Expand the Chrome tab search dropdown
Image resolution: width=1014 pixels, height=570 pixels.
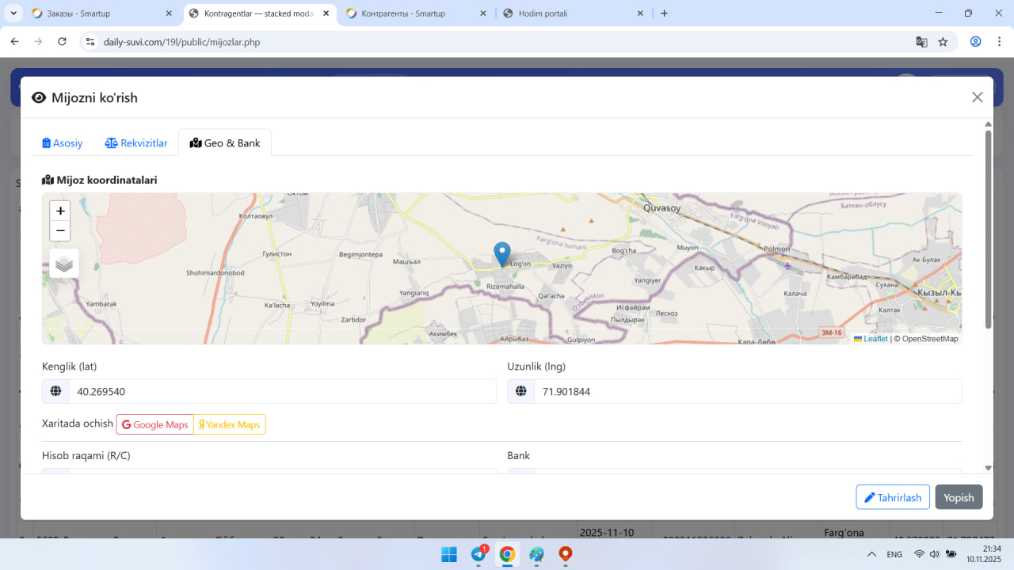click(14, 13)
